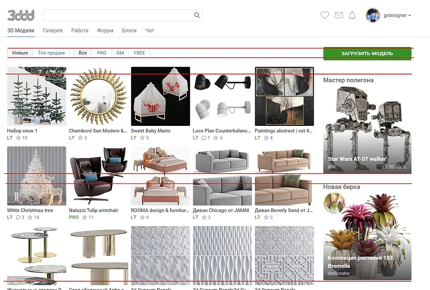Click author name deckorator
The image size is (430, 290).
339,273
